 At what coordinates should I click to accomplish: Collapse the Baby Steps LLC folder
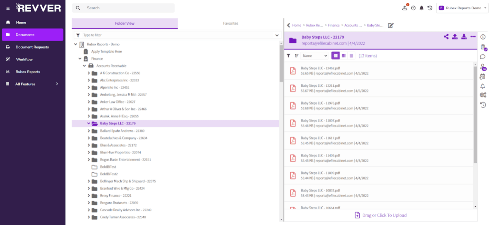pos(89,123)
